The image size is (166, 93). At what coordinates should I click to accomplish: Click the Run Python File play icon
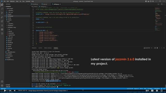(158, 4)
